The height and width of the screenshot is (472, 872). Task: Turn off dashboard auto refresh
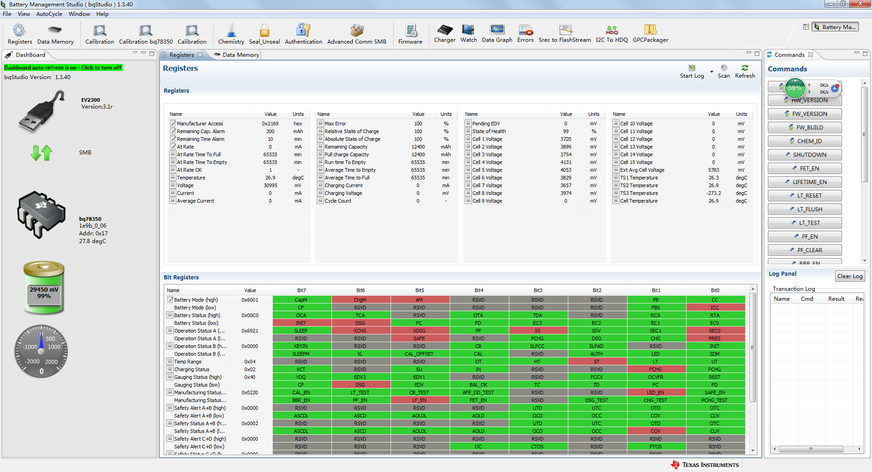63,68
